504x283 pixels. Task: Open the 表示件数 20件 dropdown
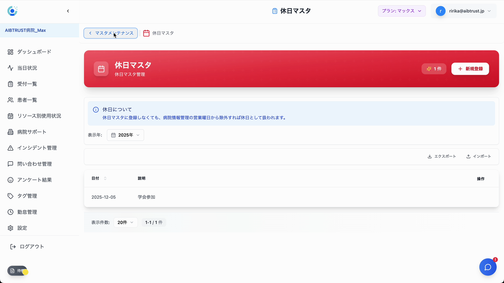coord(126,222)
